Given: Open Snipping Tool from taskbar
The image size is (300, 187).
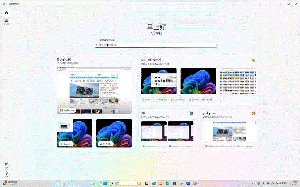Looking at the screenshot, I should (181, 183).
